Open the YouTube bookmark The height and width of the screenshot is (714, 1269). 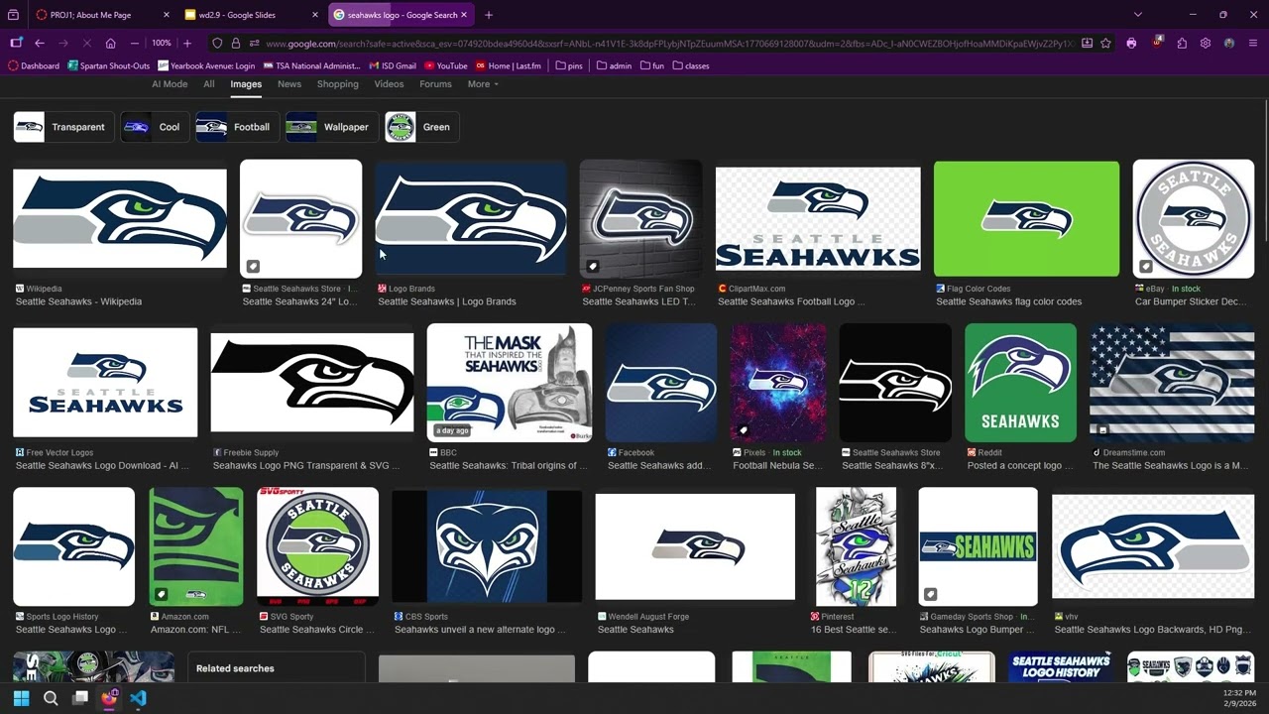(x=446, y=65)
